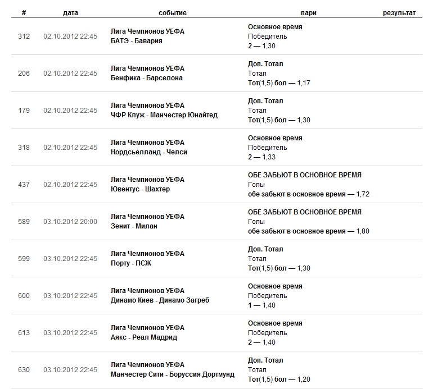Click the 03.10.2012 20:00 date cell
Screen dimensions: 442x389
70,222
